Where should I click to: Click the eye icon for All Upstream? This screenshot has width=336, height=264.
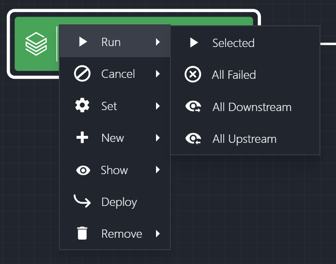point(193,139)
